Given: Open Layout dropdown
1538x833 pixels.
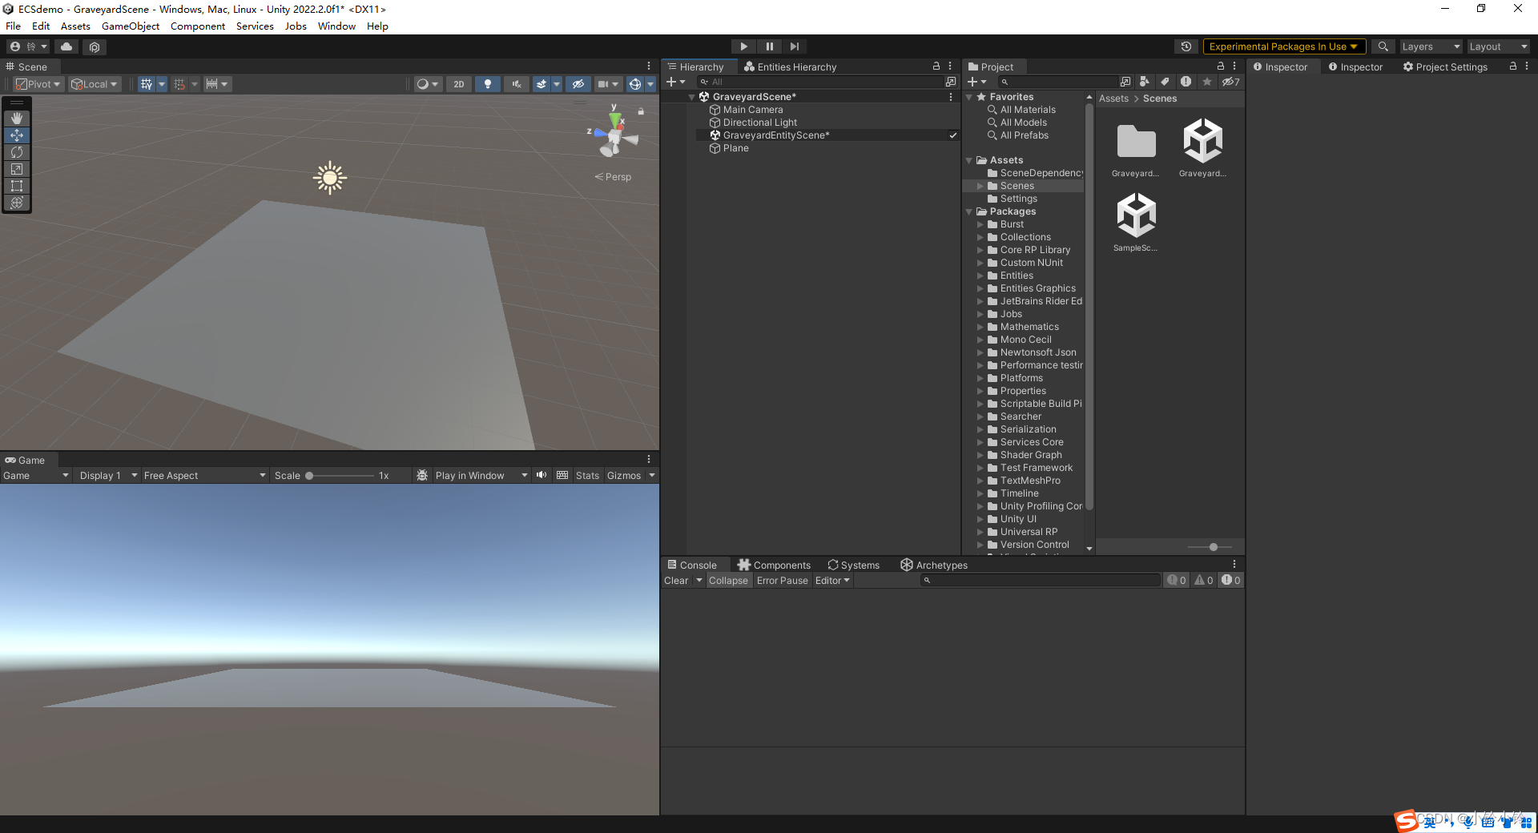Looking at the screenshot, I should pyautogui.click(x=1498, y=46).
